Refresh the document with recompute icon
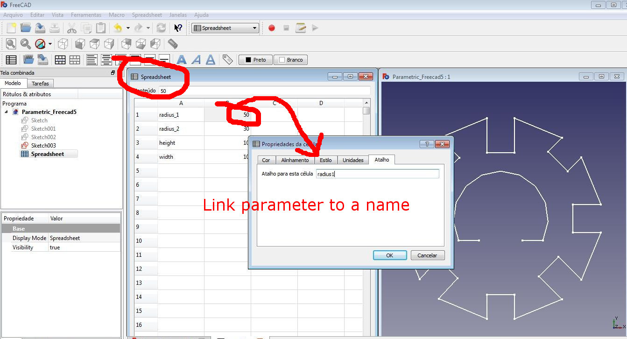This screenshot has height=339, width=627. click(161, 28)
